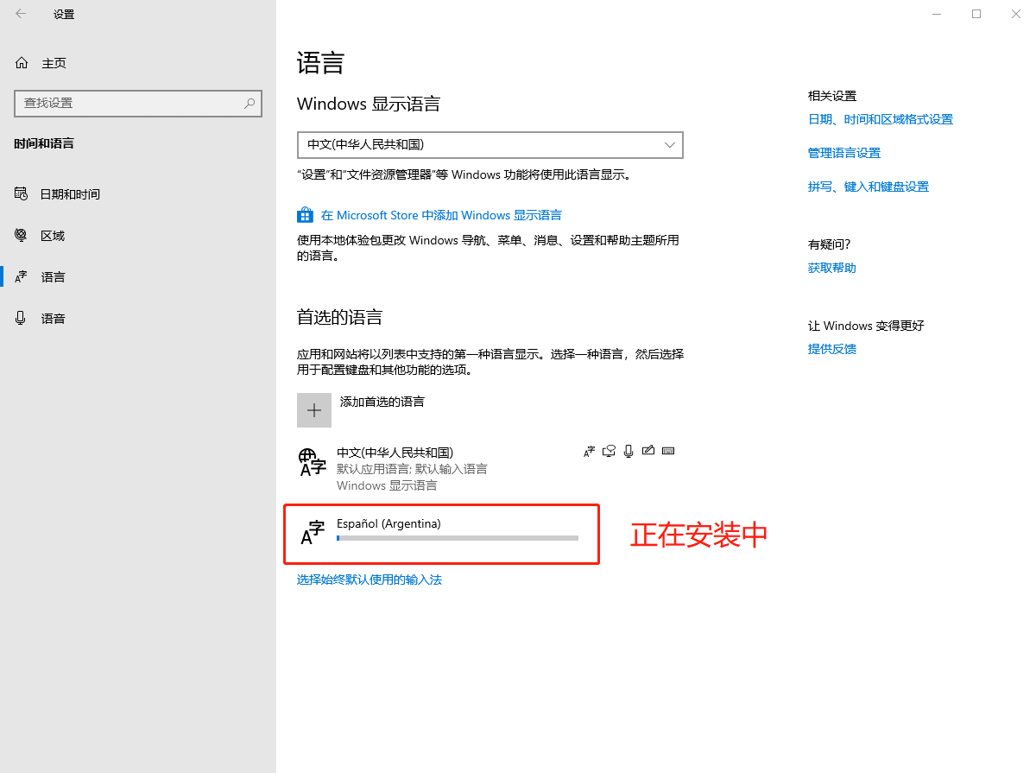Focus the 查找设置 search box
This screenshot has width=1036, height=773.
138,103
